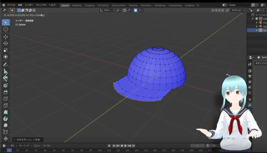Switch to the Modeling workspace tab
The height and width of the screenshot is (153, 267).
click(77, 5)
